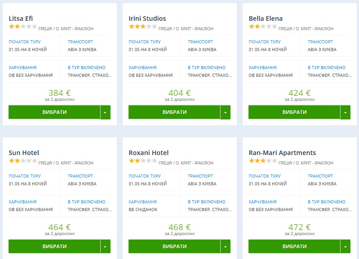359x259 pixels.
Task: Click star rating of Ran-Mari Apartments
Action: pos(263,161)
